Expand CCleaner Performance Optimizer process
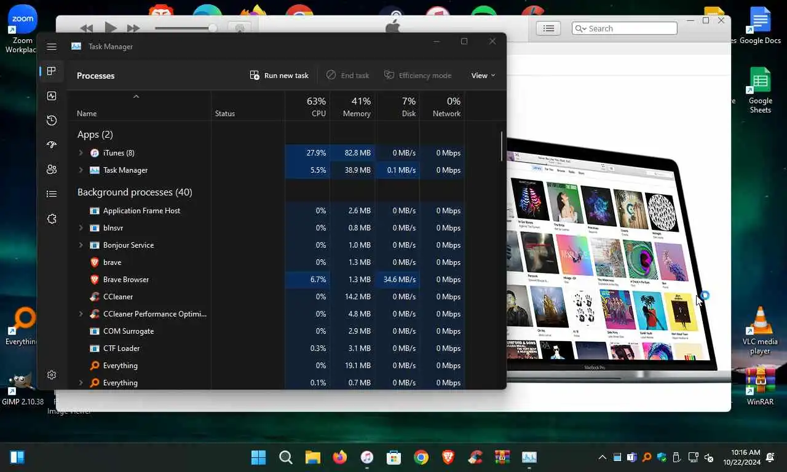This screenshot has width=787, height=472. 81,314
